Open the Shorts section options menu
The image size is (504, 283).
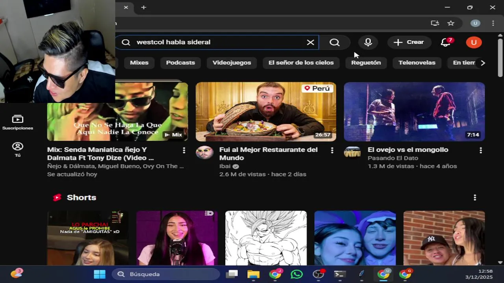475,197
